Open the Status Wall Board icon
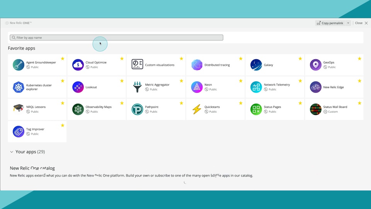Screen dimensions: 371x209 (316, 109)
